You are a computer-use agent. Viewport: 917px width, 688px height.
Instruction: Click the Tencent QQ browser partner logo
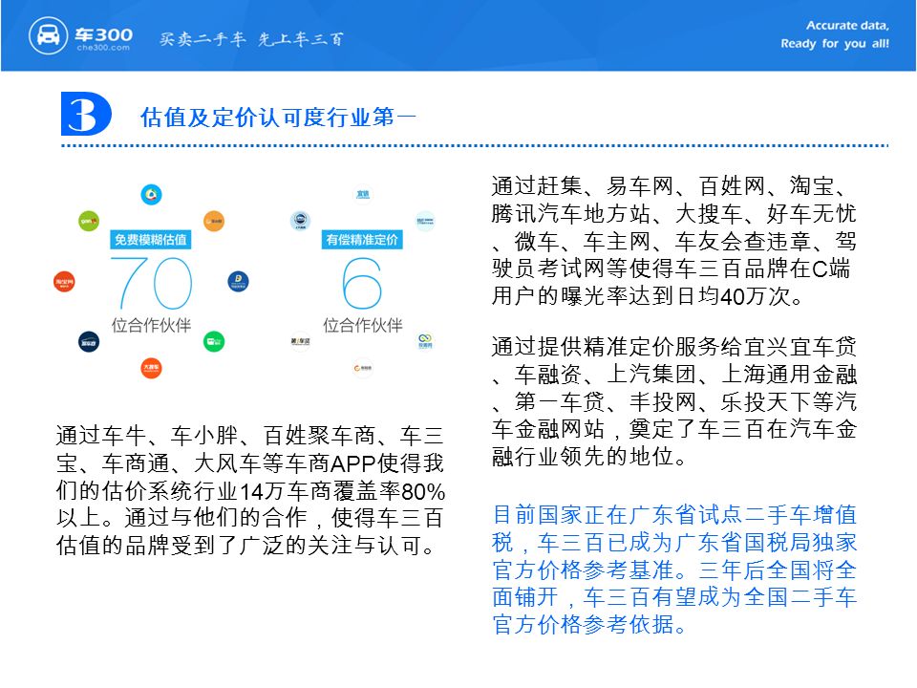(152, 194)
